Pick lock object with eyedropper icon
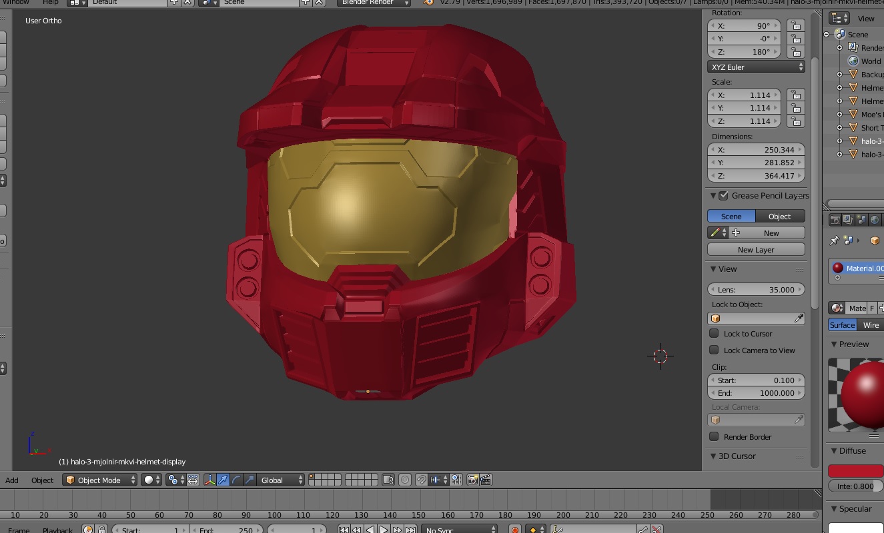This screenshot has width=884, height=533. 799,318
